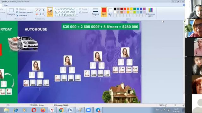Select the Pencil tool in Paint
Screen dimensions: 202x113
[x=37, y=10]
